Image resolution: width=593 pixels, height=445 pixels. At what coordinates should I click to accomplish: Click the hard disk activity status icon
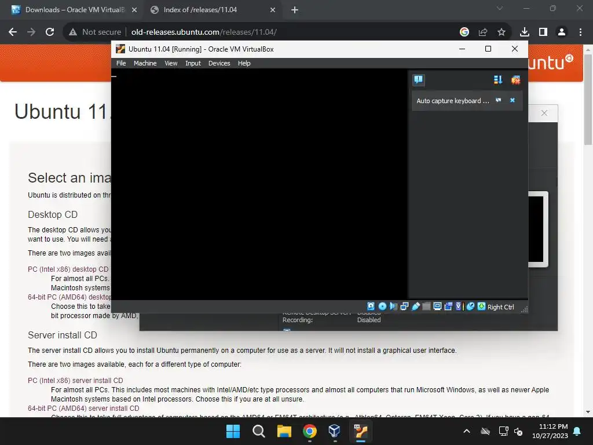(x=371, y=307)
